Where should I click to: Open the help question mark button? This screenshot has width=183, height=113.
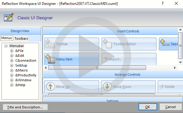pos(163,3)
